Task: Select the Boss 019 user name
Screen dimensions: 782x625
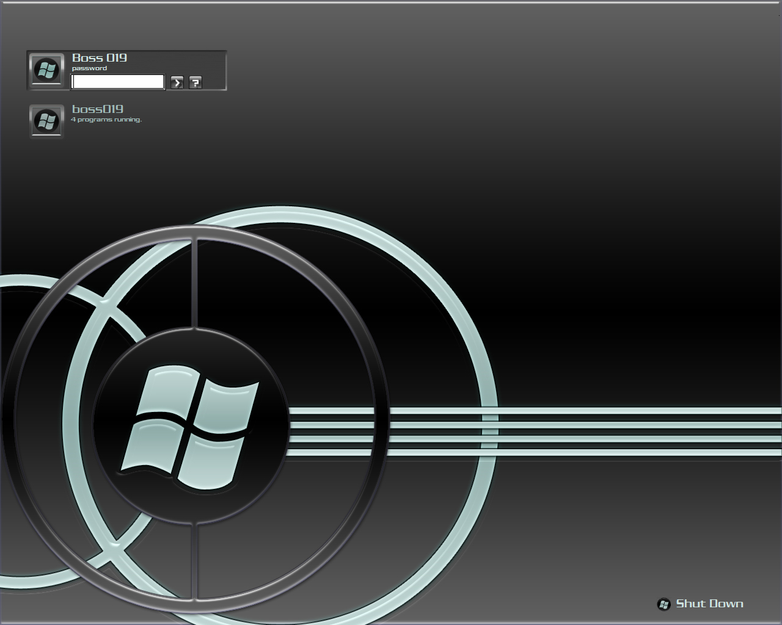Action: pos(100,58)
